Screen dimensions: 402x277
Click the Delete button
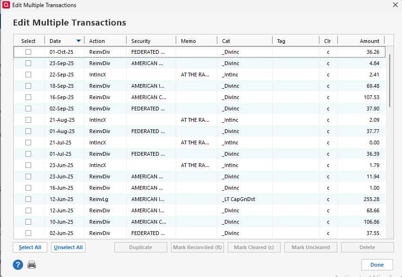368,247
